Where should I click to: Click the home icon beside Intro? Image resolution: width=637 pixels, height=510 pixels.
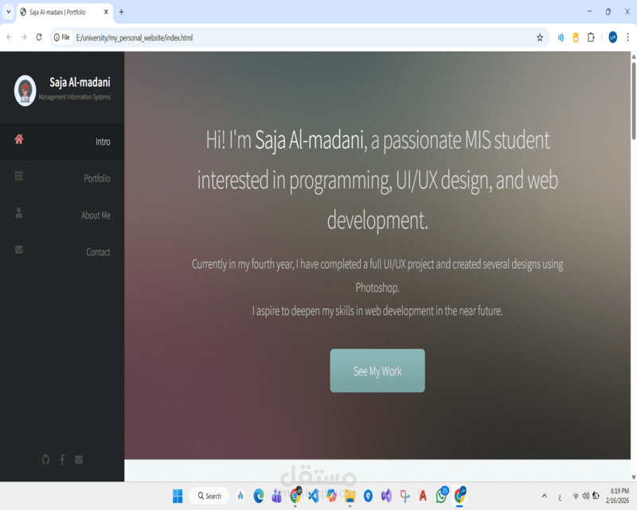point(18,139)
